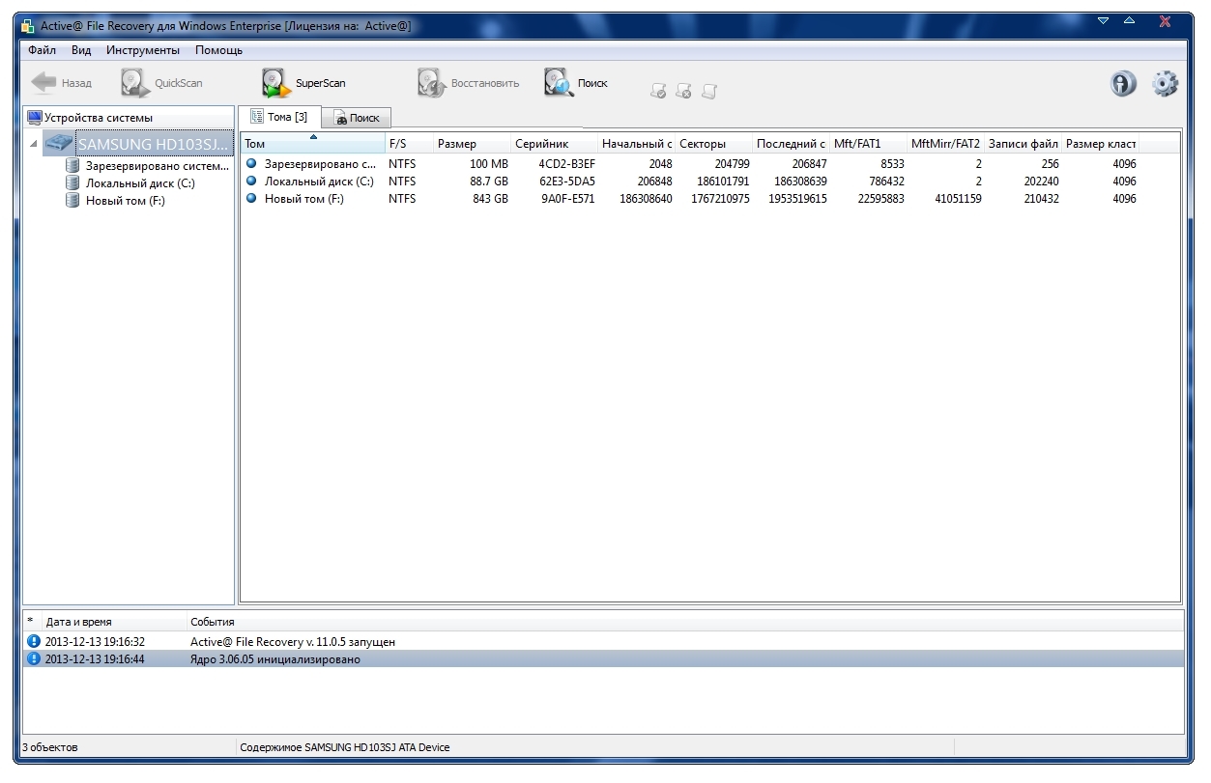Viewport: 1211px width, 783px height.
Task: Click the MftMirr/FAT2 column header
Action: (945, 144)
